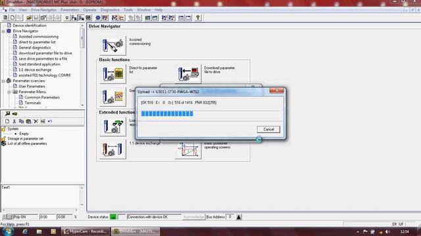This screenshot has width=421, height=236.
Task: Click the green table toolbar icon
Action: [147, 18]
